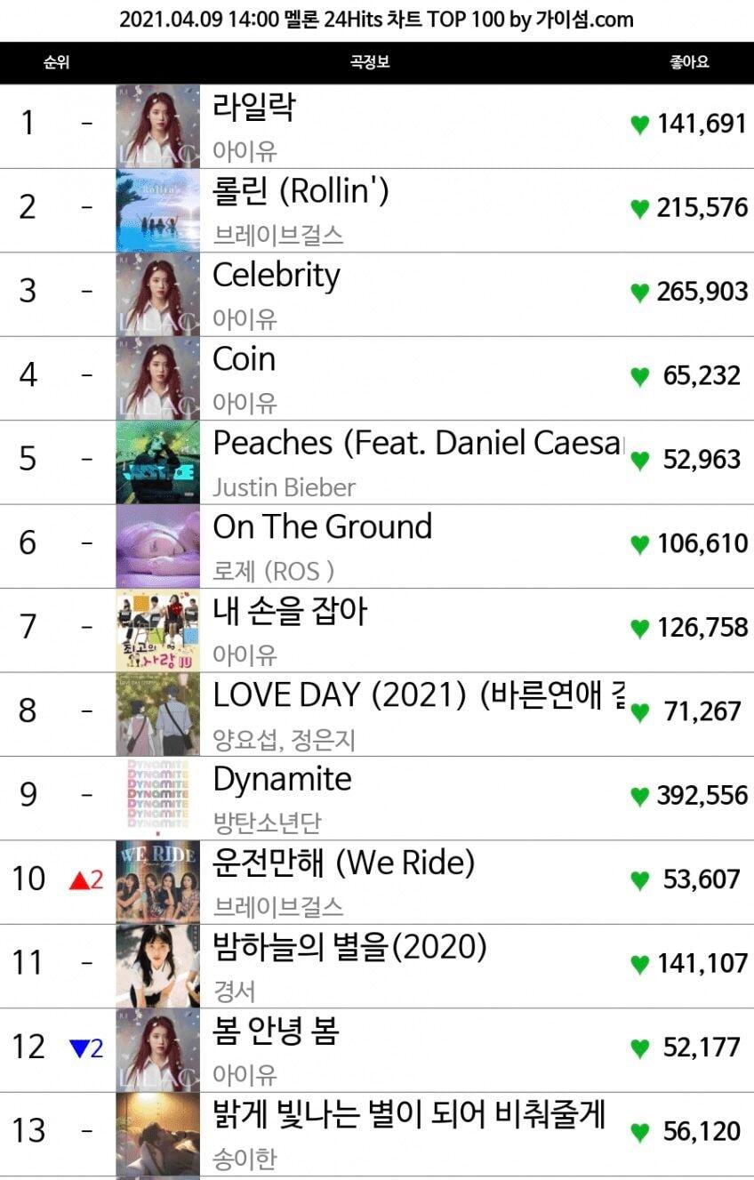The height and width of the screenshot is (1180, 754).
Task: Click the heart next to 52,963
Action: [x=639, y=461]
